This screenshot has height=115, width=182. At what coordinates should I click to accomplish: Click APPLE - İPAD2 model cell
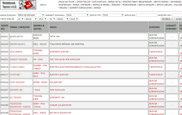(x=41, y=82)
